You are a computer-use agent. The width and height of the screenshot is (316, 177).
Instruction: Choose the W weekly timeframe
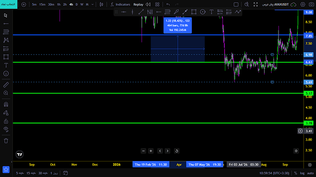pyautogui.click(x=82, y=5)
